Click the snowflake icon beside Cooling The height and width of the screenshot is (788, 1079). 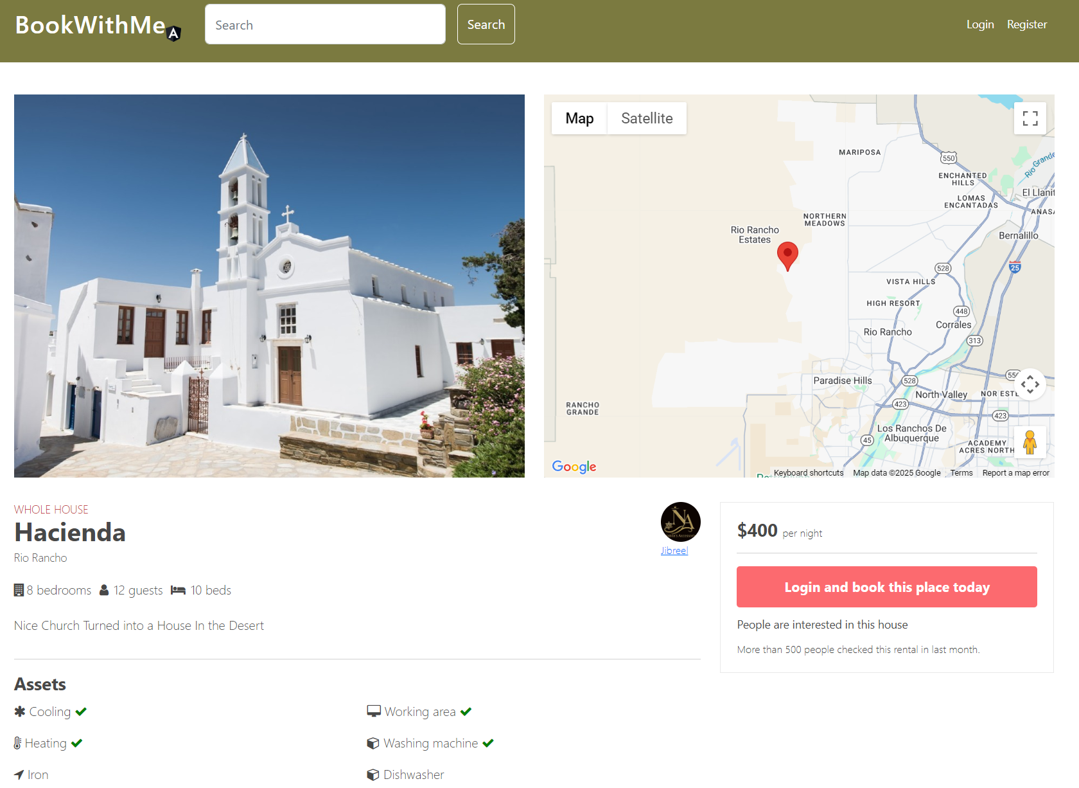19,712
